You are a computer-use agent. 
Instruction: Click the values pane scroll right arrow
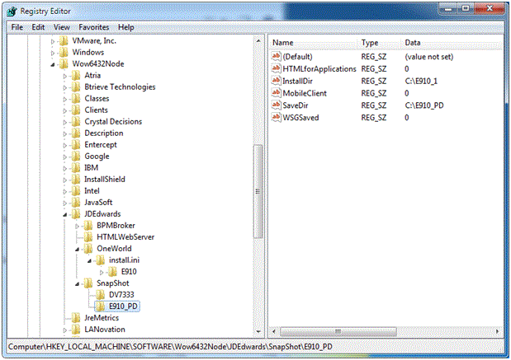(497, 331)
